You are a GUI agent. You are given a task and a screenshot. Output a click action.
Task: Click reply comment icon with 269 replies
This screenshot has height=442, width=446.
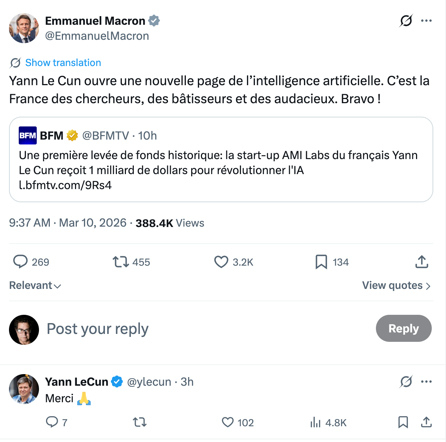click(21, 262)
